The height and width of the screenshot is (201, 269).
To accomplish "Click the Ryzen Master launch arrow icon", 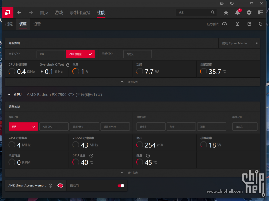I will (x=257, y=43).
